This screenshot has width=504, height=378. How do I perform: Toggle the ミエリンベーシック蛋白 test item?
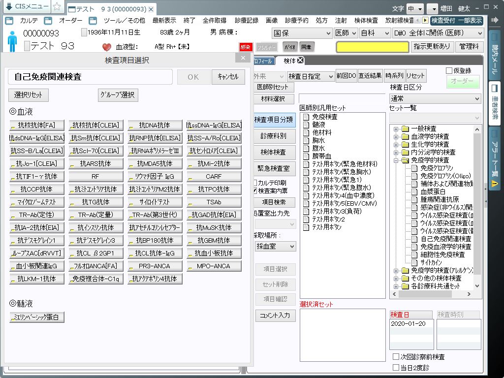pyautogui.click(x=36, y=317)
